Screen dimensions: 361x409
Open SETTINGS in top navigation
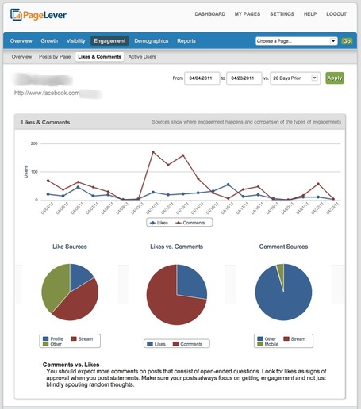pos(282,14)
